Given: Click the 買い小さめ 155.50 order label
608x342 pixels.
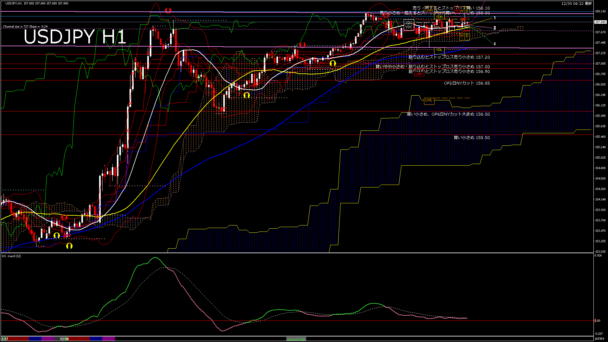Looking at the screenshot, I should 472,138.
